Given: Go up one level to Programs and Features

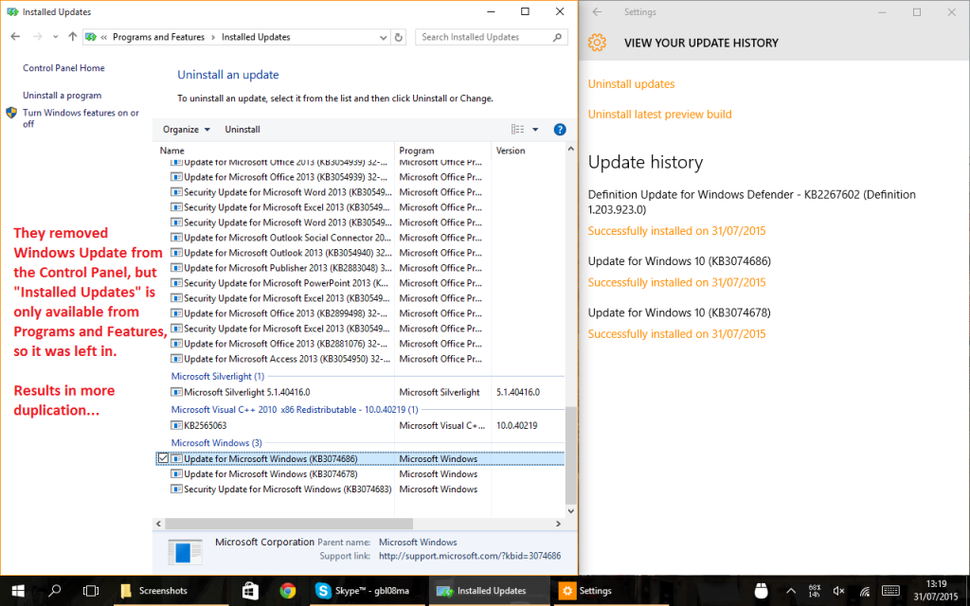Looking at the screenshot, I should tap(72, 37).
